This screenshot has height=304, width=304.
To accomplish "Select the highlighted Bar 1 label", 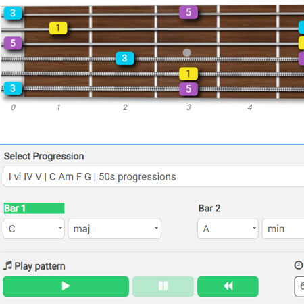I will pyautogui.click(x=34, y=208).
